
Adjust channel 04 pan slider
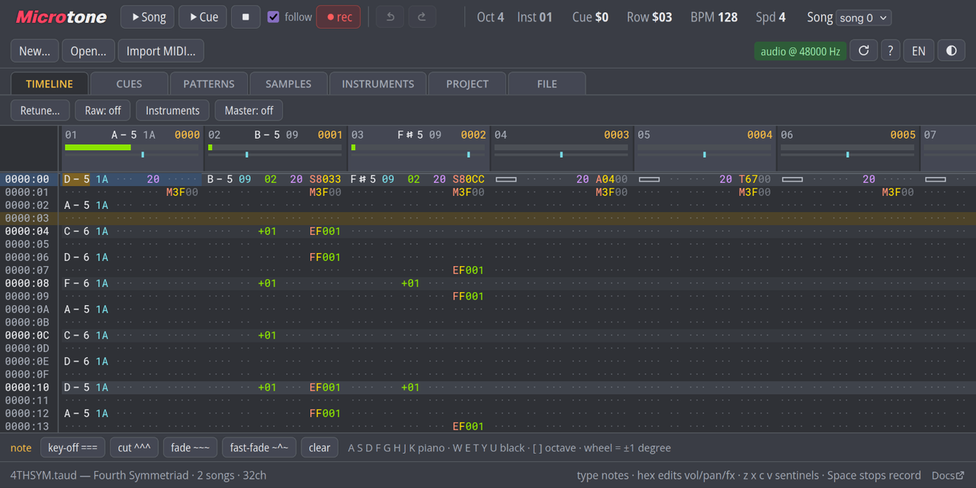click(x=562, y=155)
